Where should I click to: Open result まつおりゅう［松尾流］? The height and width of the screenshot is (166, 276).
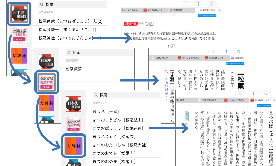pyautogui.click(x=114, y=137)
